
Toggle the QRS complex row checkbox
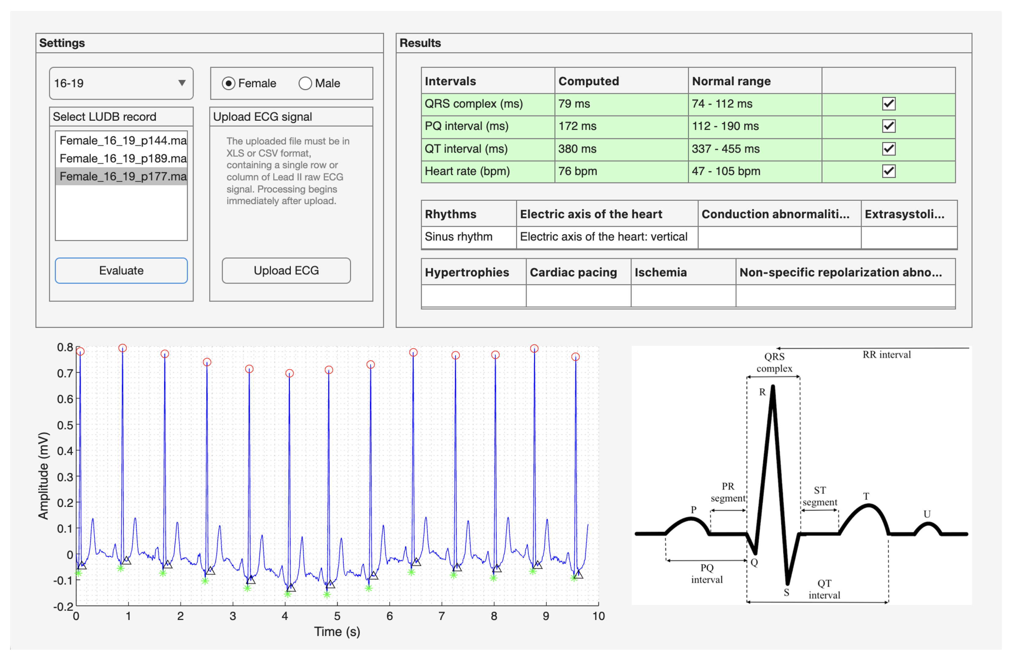click(888, 104)
